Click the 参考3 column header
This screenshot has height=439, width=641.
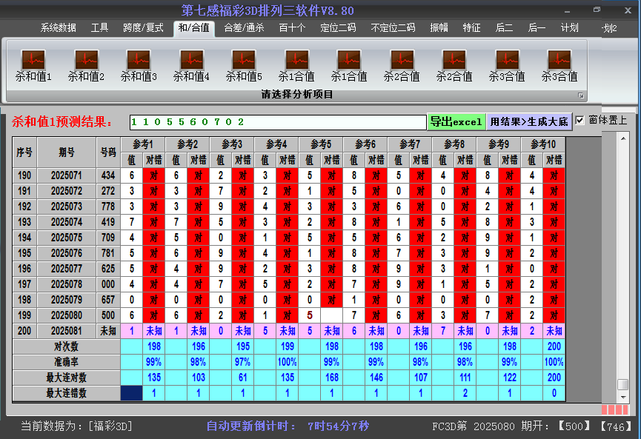point(232,144)
